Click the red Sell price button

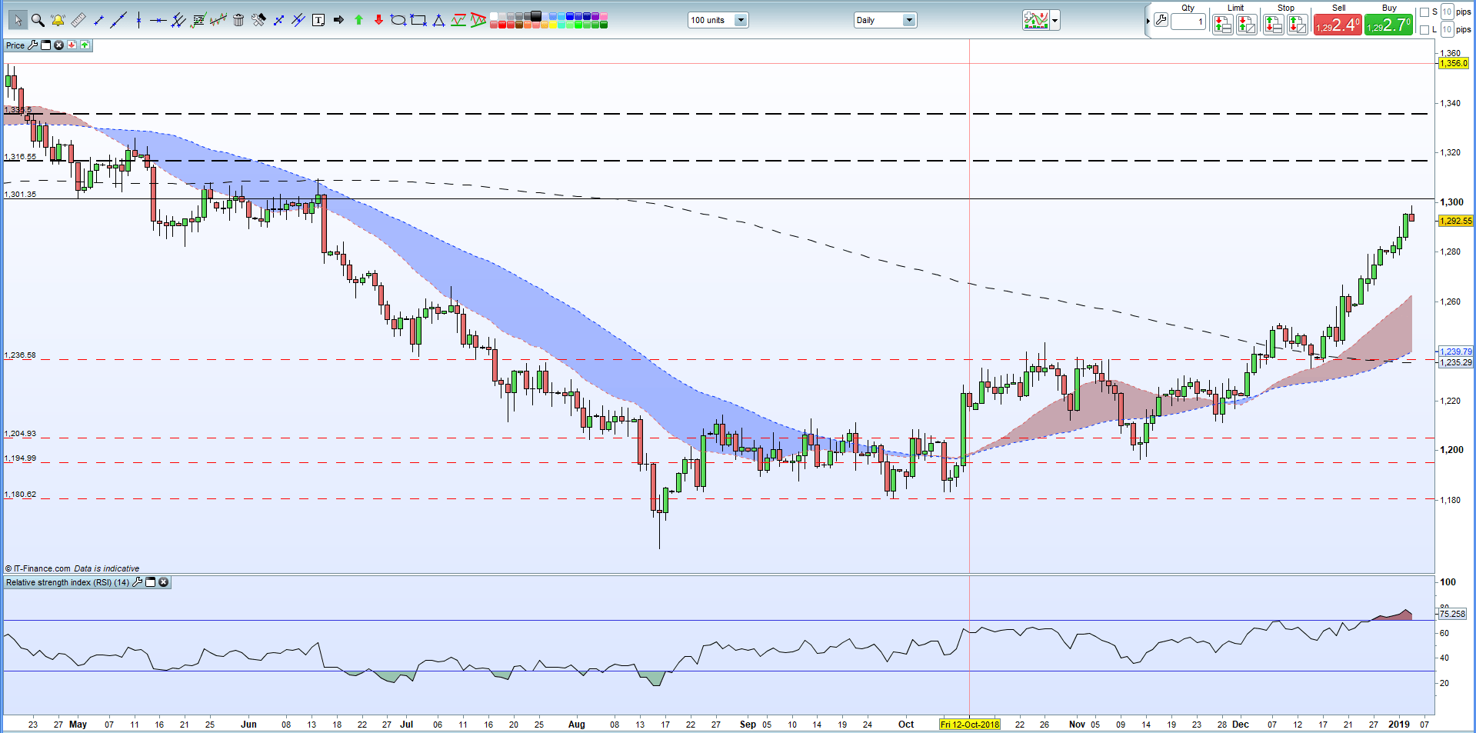point(1338,25)
